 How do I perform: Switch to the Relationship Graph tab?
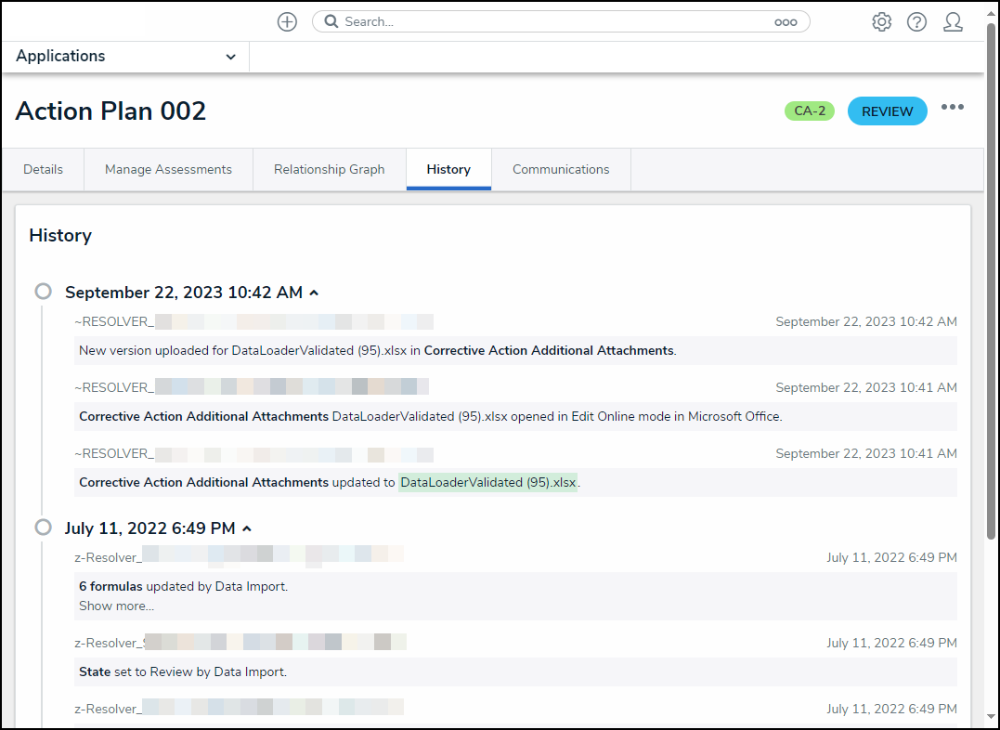(x=329, y=170)
